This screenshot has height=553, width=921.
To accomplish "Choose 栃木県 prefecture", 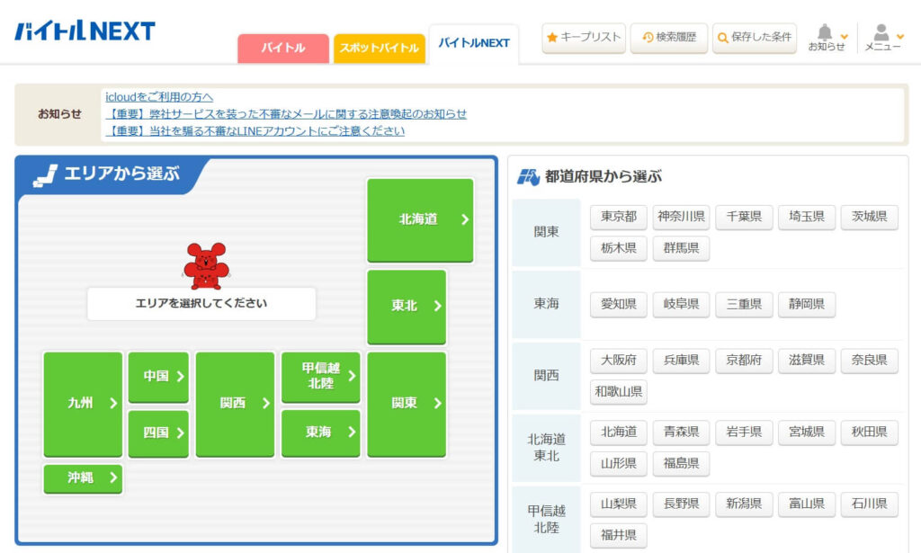I will pyautogui.click(x=619, y=248).
